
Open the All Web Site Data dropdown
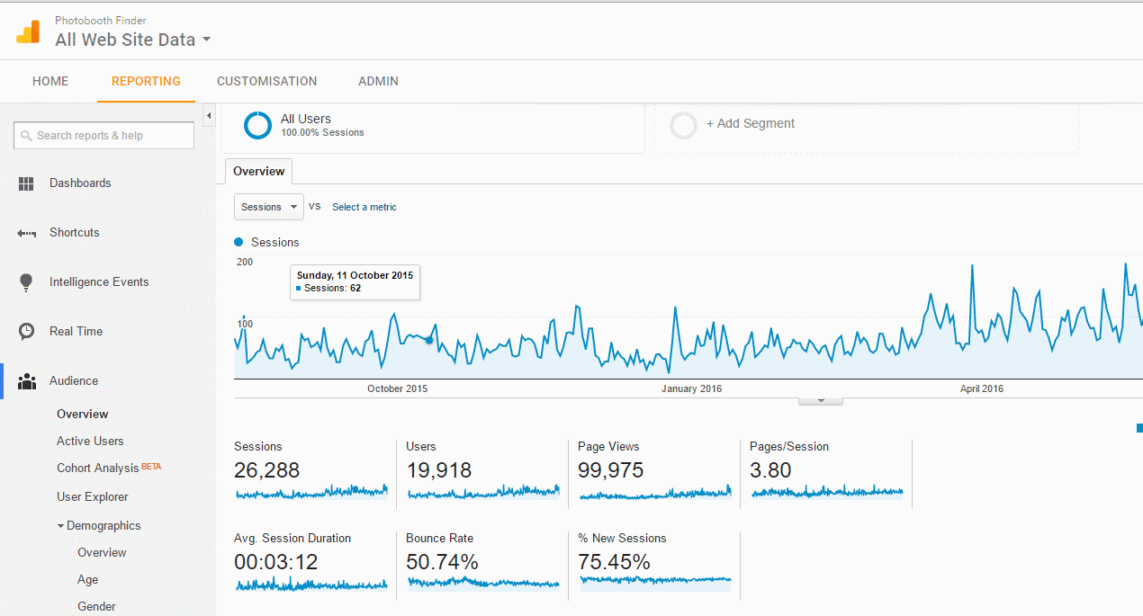pyautogui.click(x=133, y=40)
